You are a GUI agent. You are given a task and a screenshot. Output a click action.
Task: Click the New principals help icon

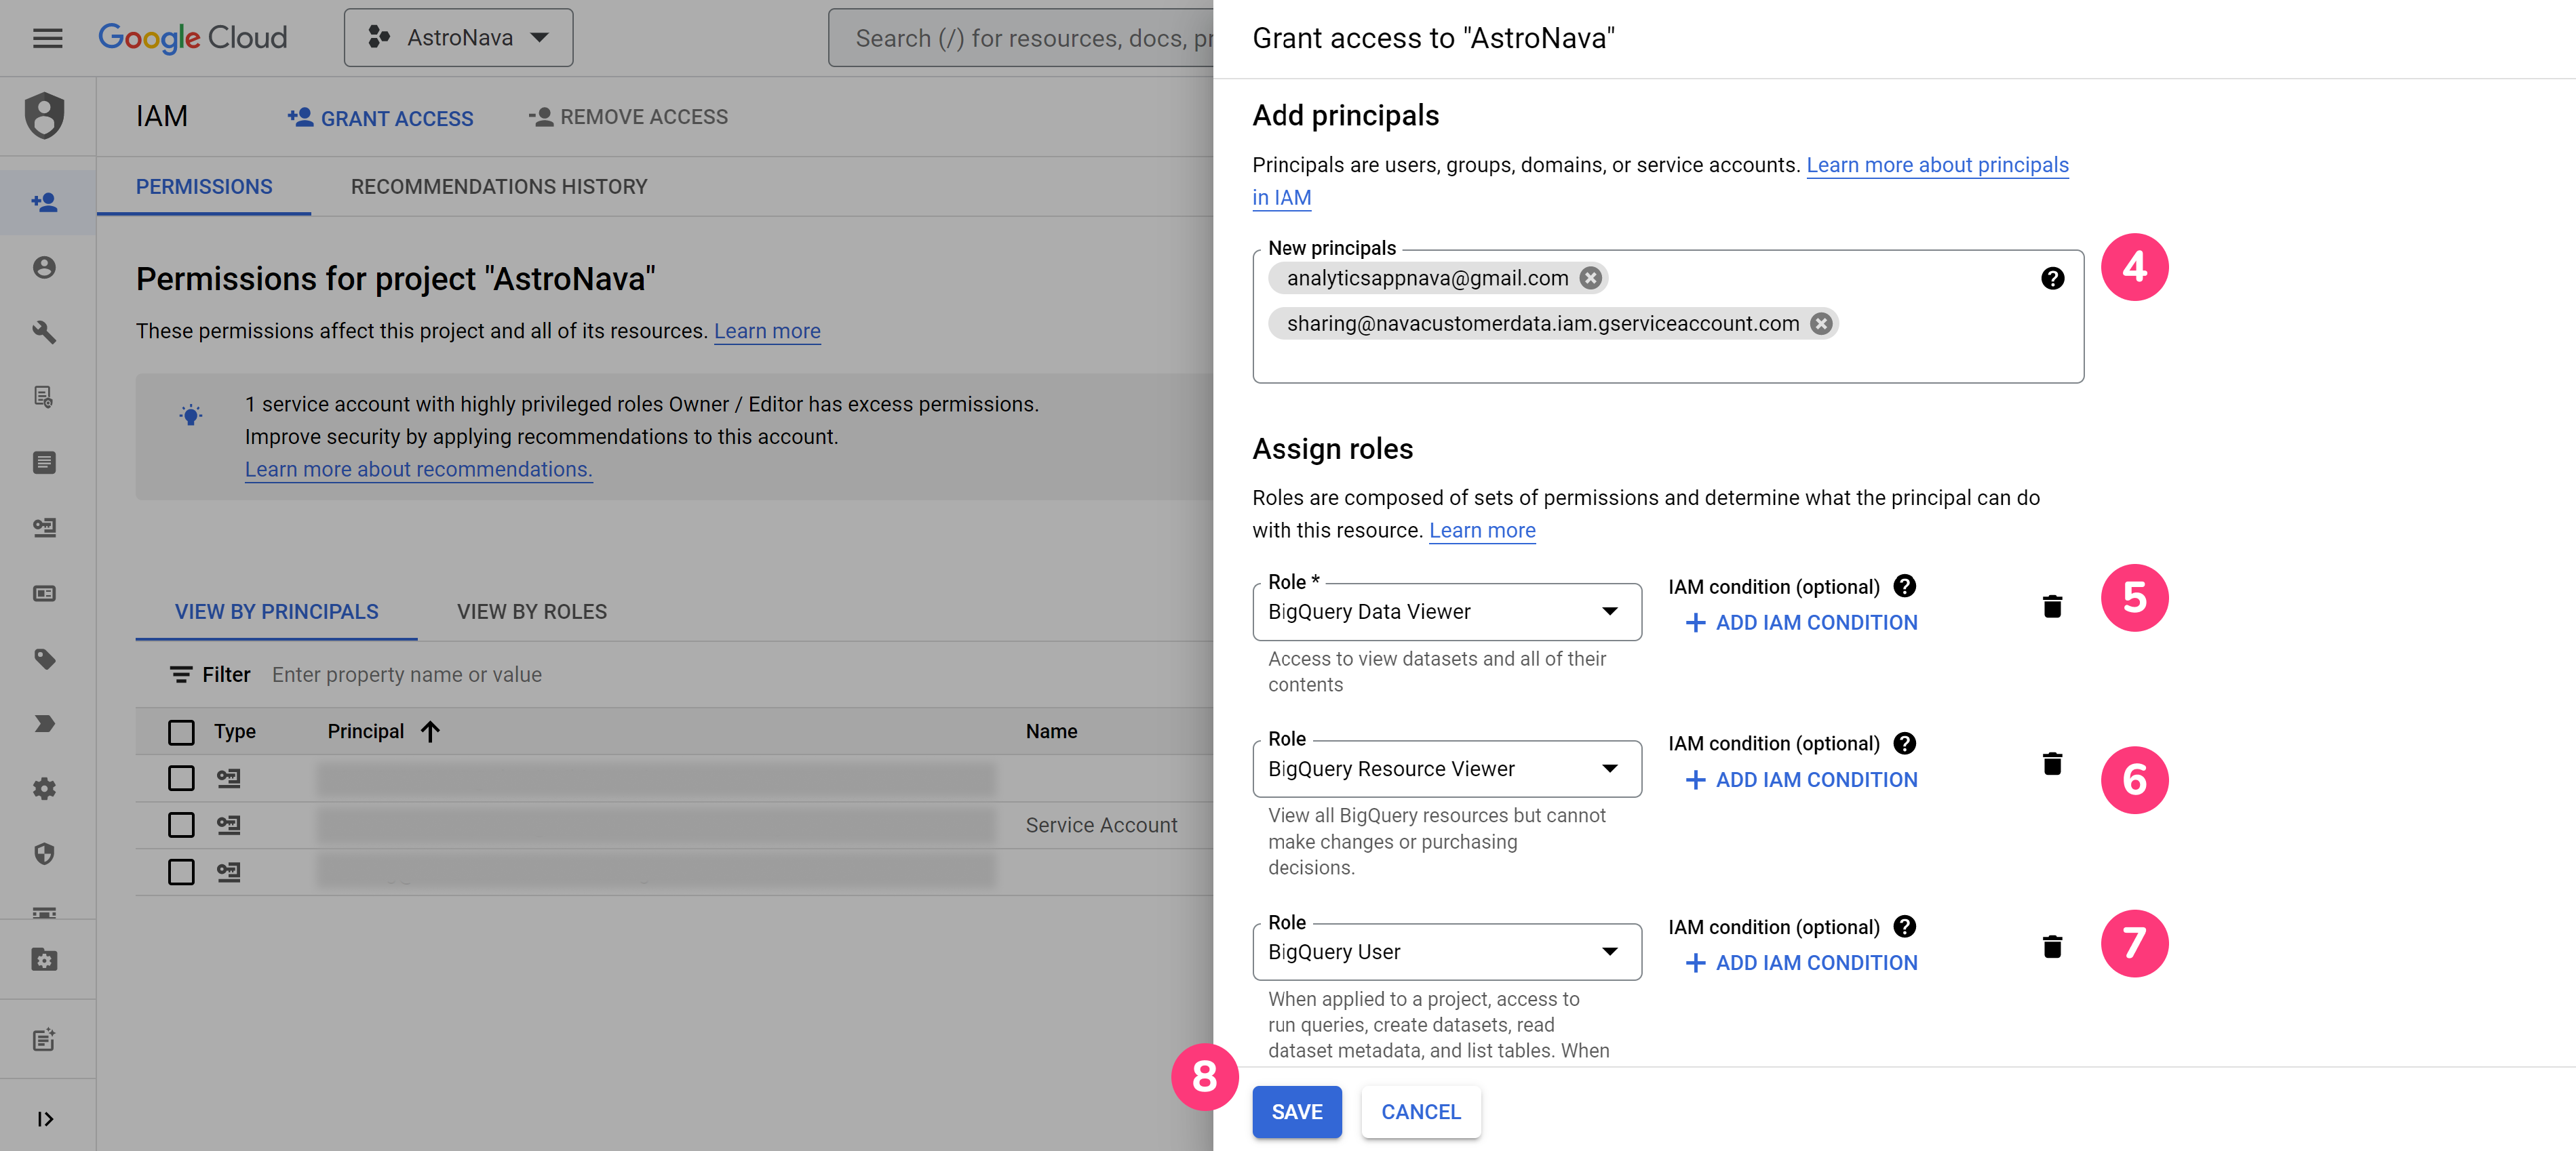click(2052, 279)
